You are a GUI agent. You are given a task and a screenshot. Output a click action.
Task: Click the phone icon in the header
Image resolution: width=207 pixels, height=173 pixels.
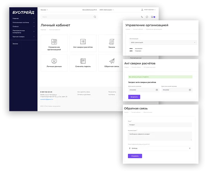point(142,17)
